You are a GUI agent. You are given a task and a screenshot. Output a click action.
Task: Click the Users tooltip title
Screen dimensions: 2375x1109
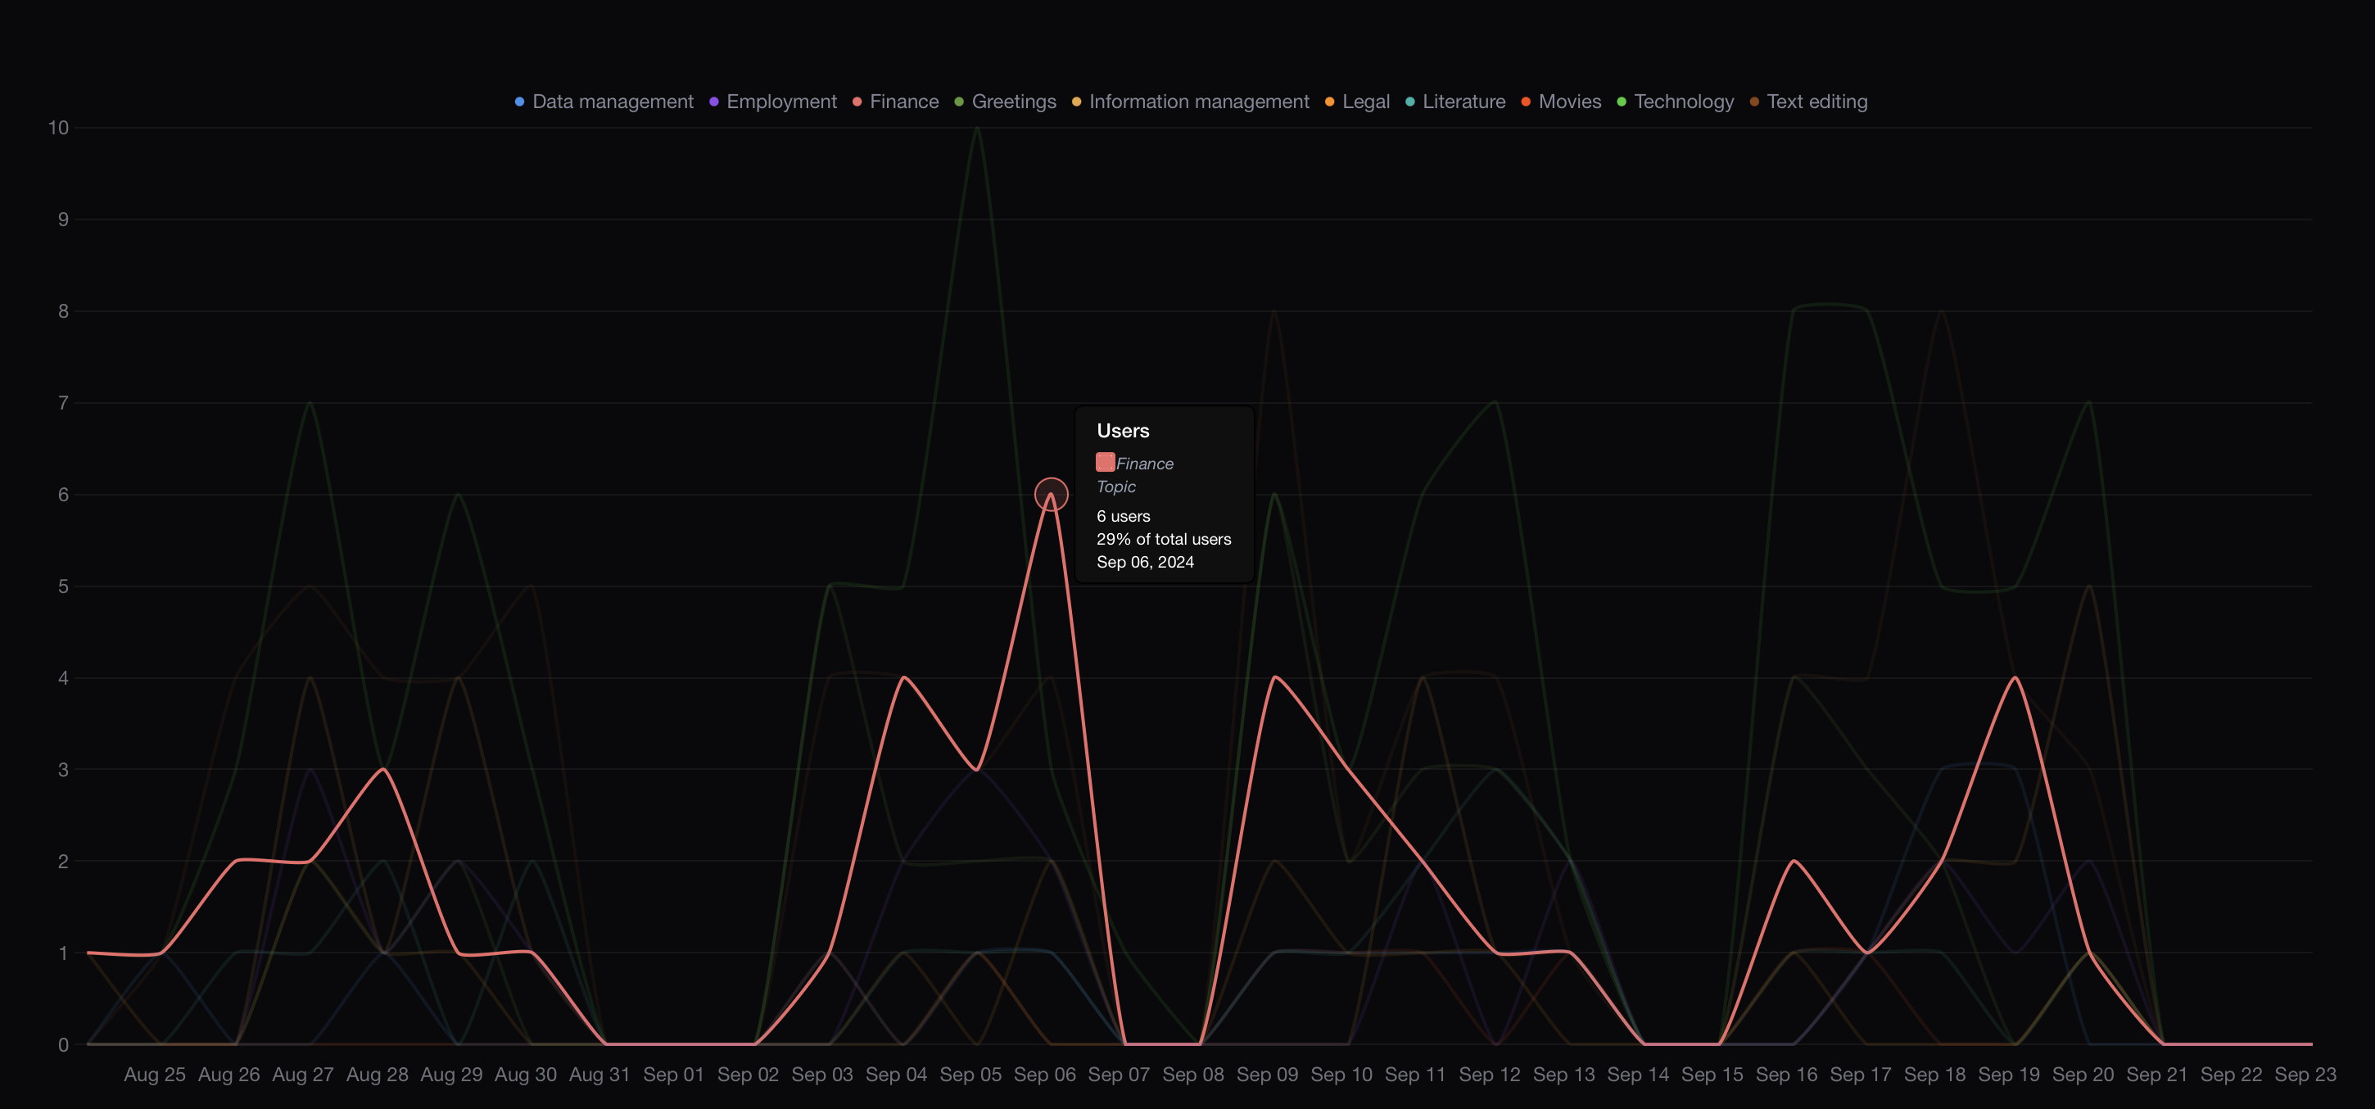(x=1122, y=431)
